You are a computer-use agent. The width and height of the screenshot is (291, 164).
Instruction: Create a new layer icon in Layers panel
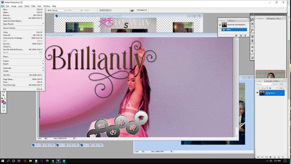pos(279,157)
